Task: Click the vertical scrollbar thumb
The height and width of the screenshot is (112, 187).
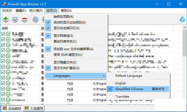Action: point(184,43)
